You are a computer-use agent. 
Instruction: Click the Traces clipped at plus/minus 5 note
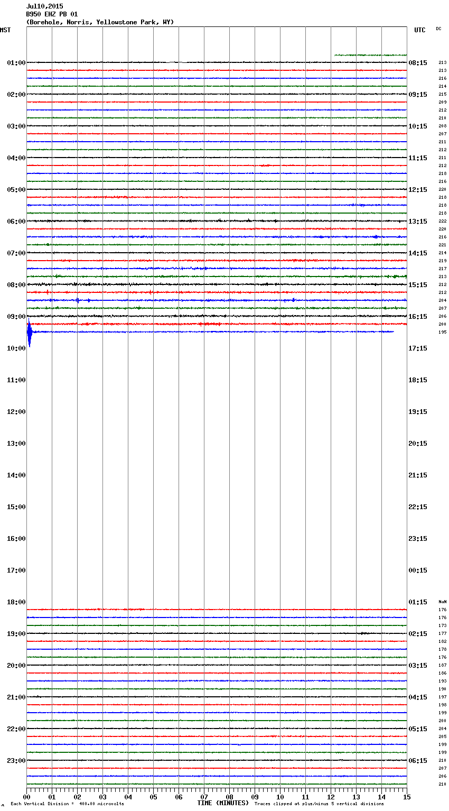tap(320, 804)
